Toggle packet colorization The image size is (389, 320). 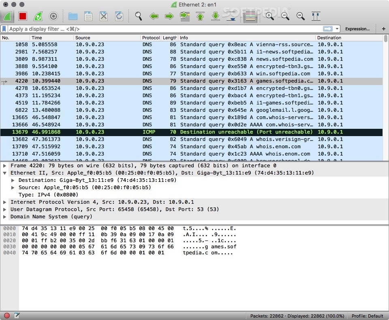click(250, 16)
